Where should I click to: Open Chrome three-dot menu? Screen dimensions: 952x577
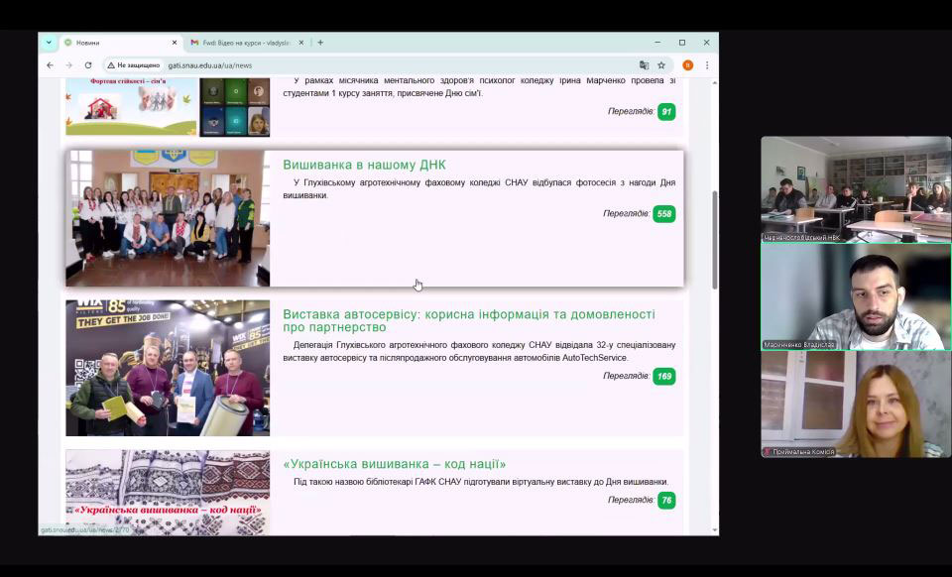(x=707, y=64)
